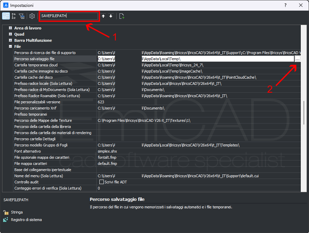309x233 pixels.
Task: Click the gear icon in the toolbar
Action: (x=32, y=16)
